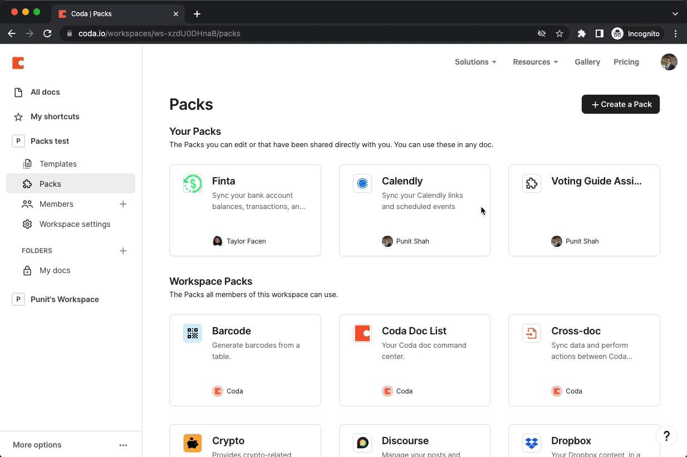Add a member with the plus icon
The image size is (687, 457).
pos(123,204)
